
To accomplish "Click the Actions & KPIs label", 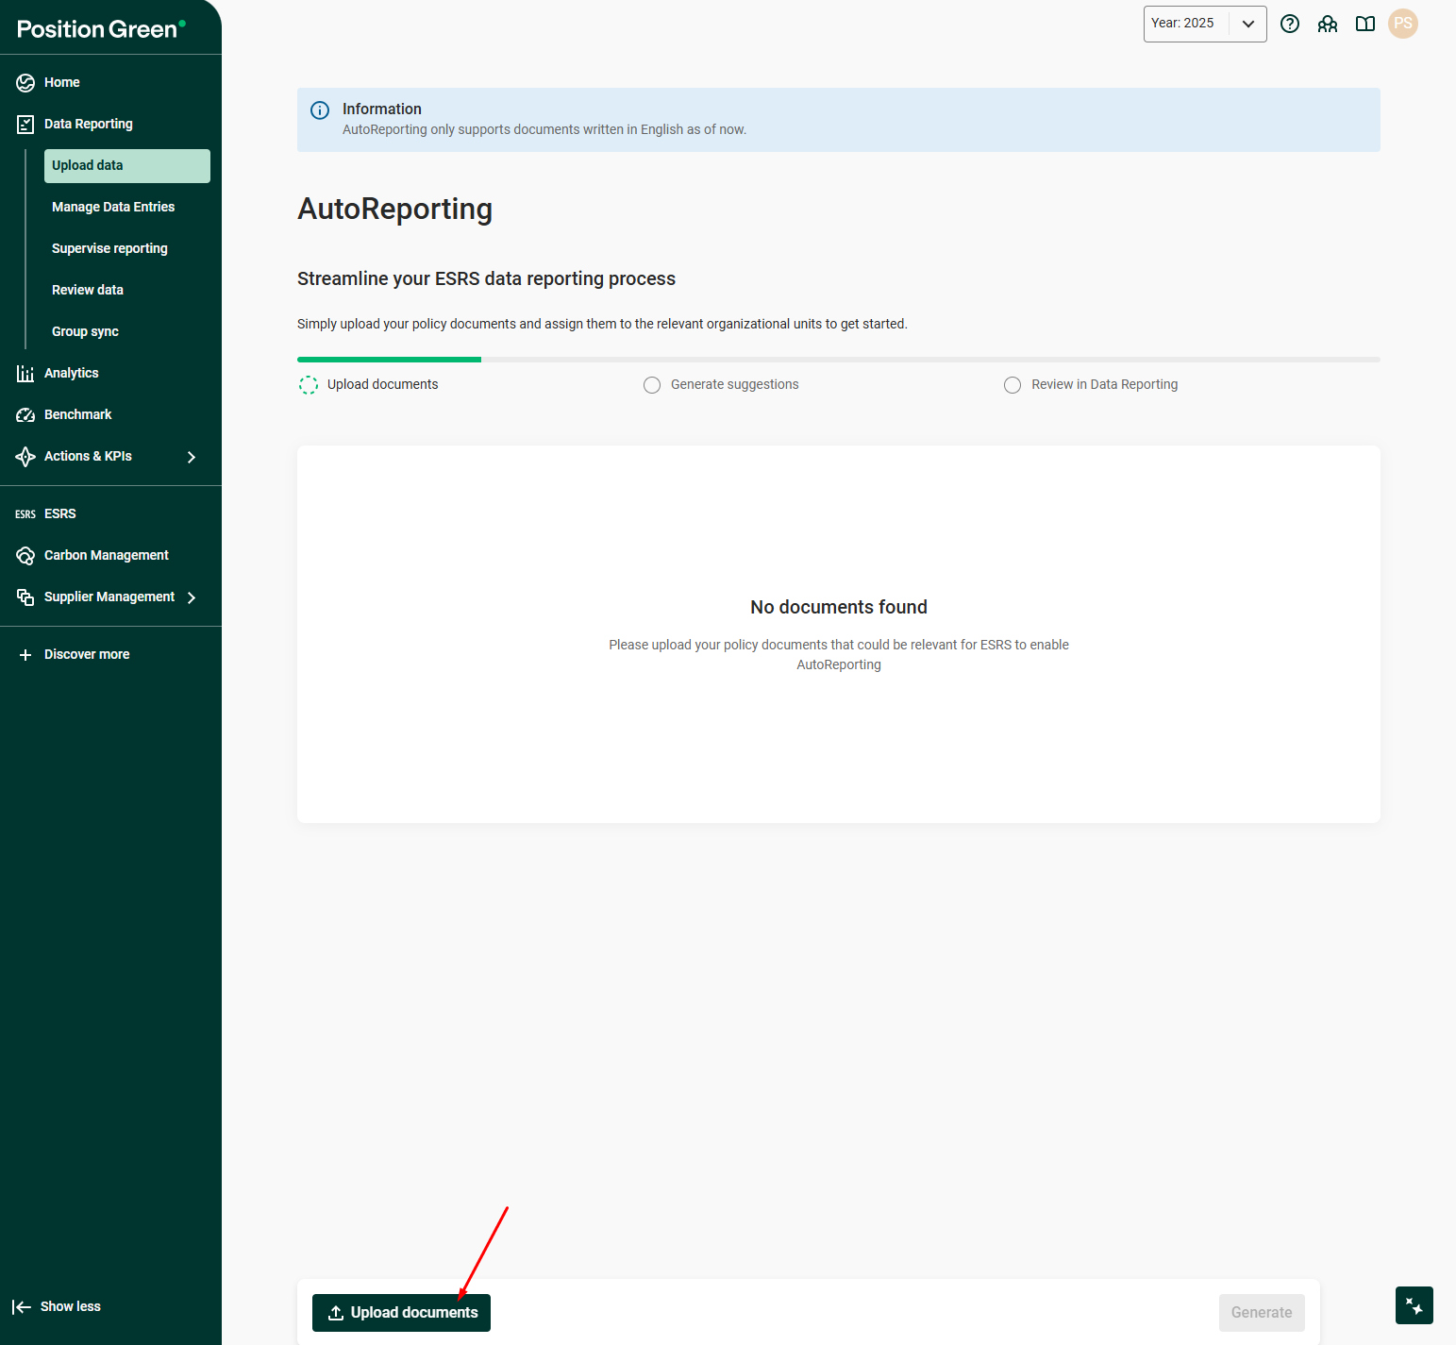I will [x=88, y=457].
